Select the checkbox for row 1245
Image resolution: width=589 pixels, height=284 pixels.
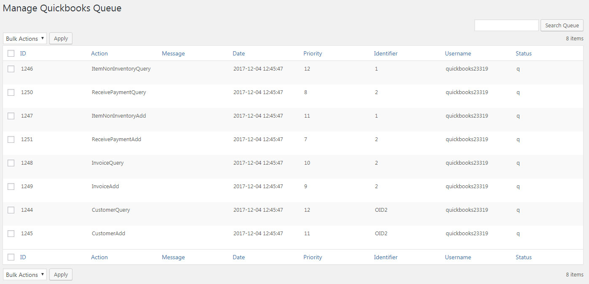pos(11,233)
